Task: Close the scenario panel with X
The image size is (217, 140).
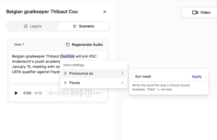Action: coord(105,12)
